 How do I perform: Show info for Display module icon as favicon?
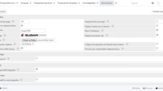point(113,26)
